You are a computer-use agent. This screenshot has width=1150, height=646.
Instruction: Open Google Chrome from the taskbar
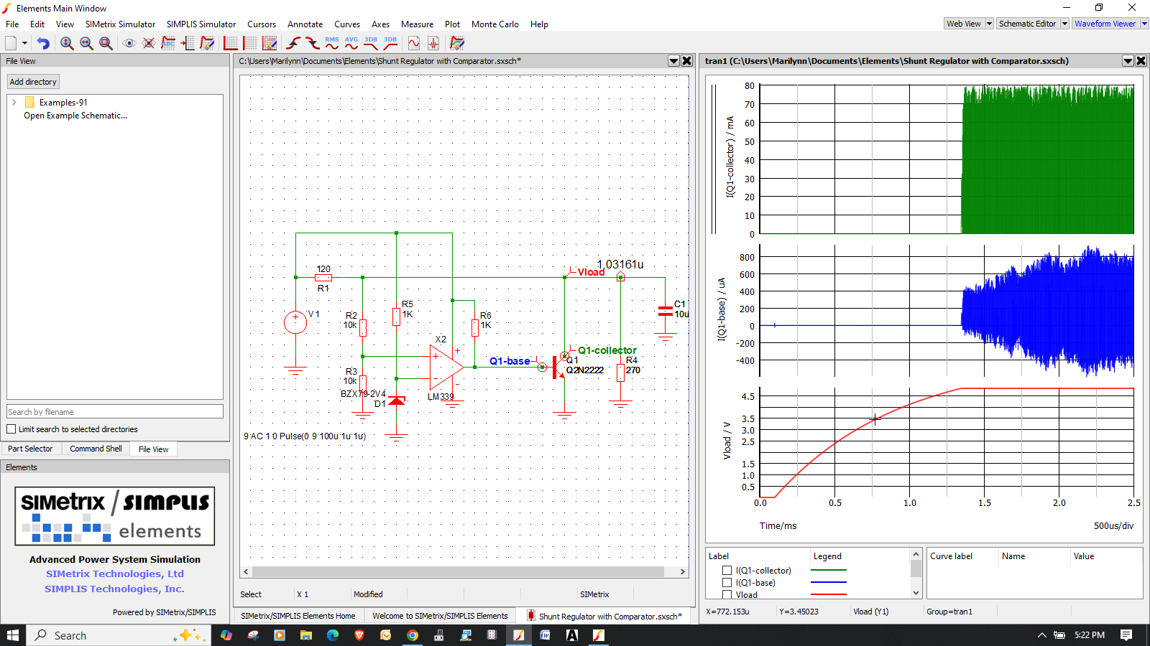coord(413,635)
